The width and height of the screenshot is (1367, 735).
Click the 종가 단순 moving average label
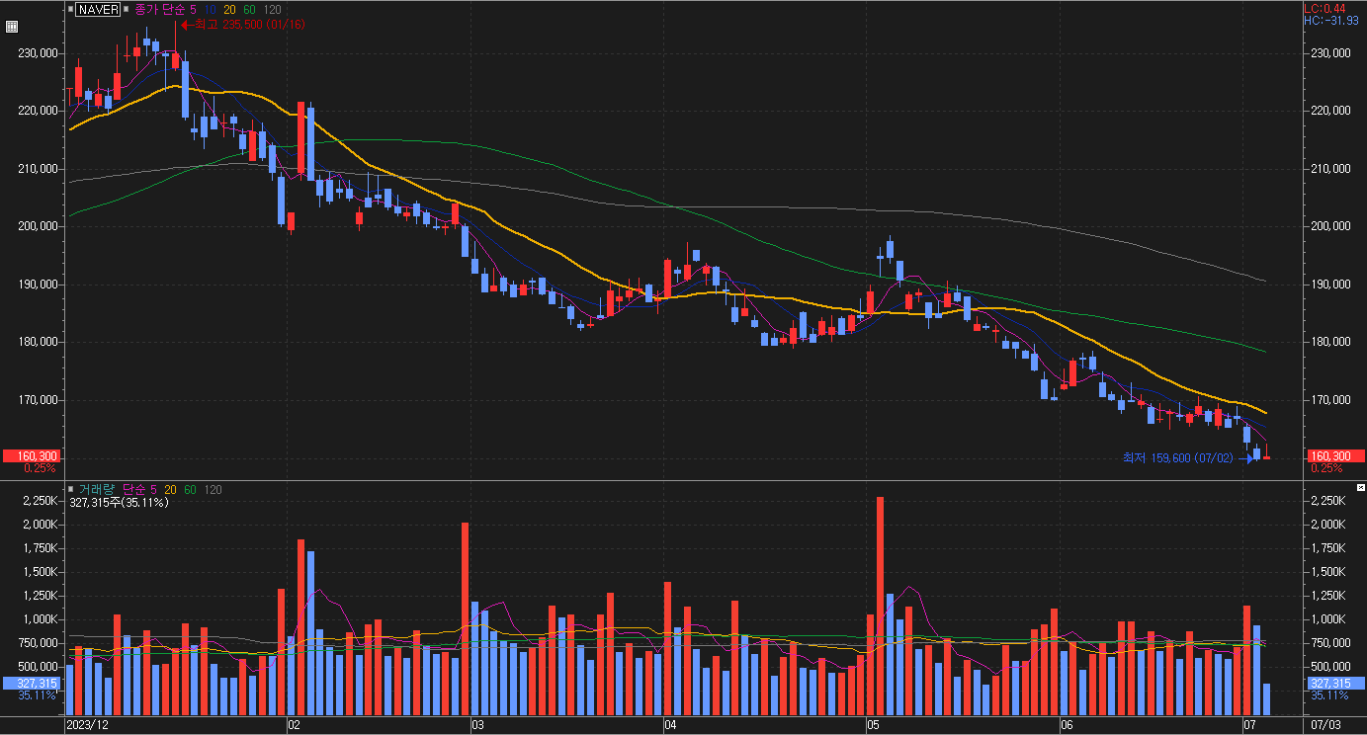click(x=159, y=10)
